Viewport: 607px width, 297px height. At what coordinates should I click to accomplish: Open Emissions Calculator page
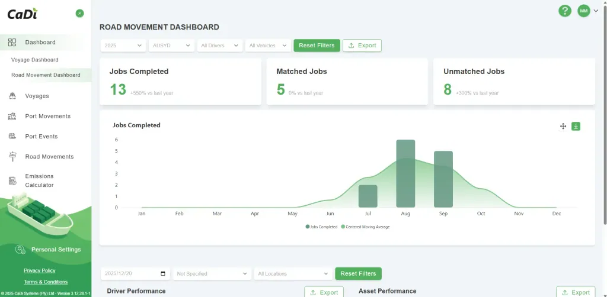tap(40, 180)
